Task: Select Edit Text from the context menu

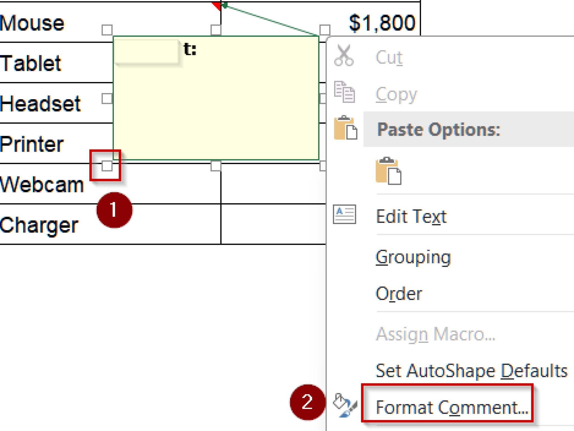Action: [x=411, y=216]
